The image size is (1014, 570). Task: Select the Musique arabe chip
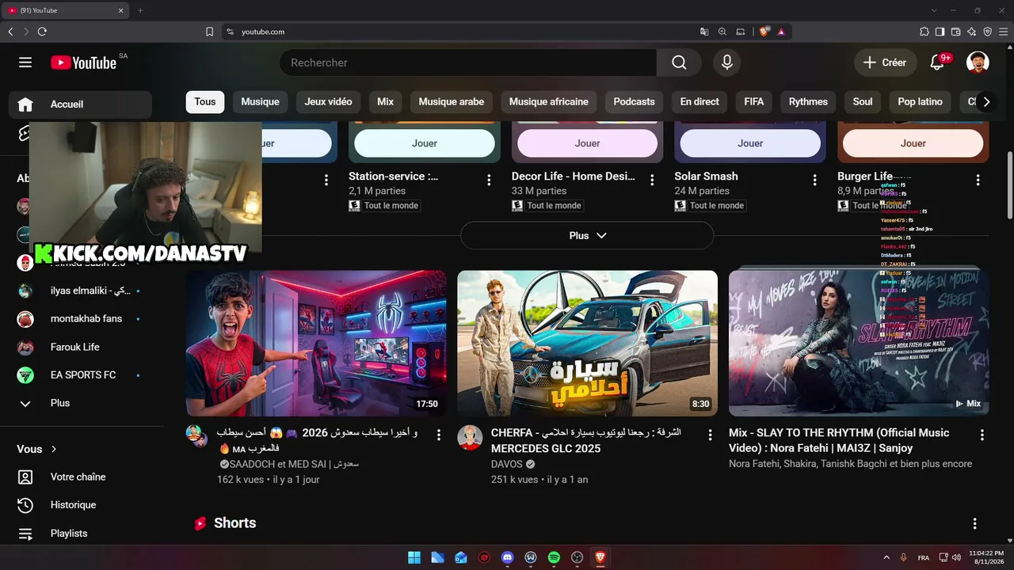pos(451,101)
